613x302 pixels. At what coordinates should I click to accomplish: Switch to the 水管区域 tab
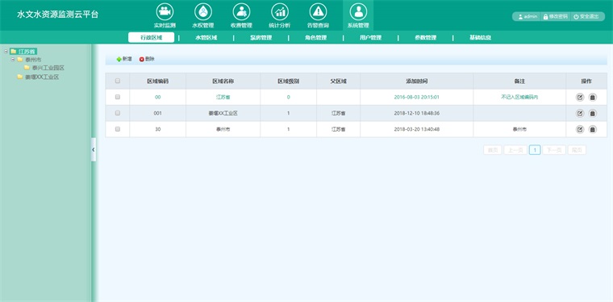pos(206,38)
